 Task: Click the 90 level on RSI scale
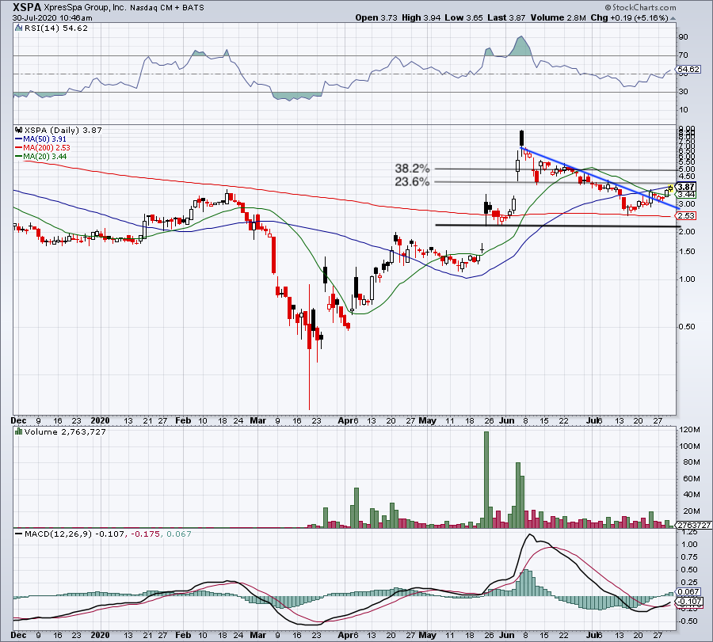tap(684, 37)
